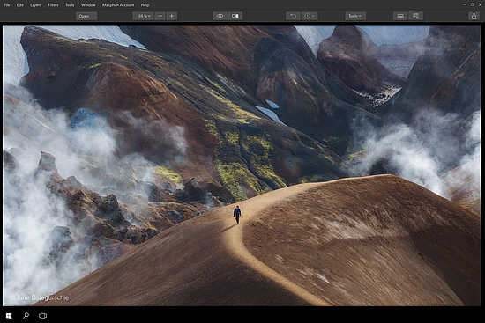The height and width of the screenshot is (323, 485).
Task: Open Task View in the taskbar
Action: pos(42,316)
